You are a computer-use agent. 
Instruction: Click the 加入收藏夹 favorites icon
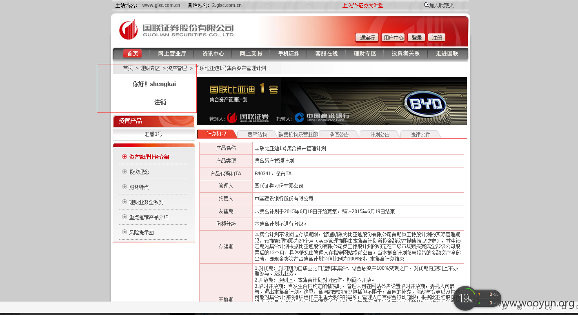(x=427, y=5)
